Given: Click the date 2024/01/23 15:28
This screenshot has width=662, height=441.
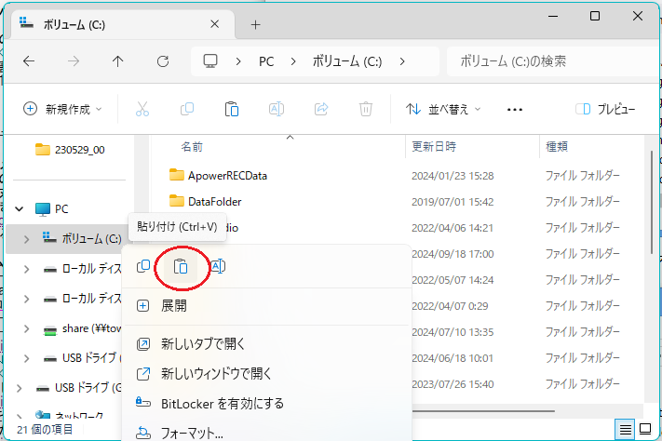Looking at the screenshot, I should [x=453, y=176].
